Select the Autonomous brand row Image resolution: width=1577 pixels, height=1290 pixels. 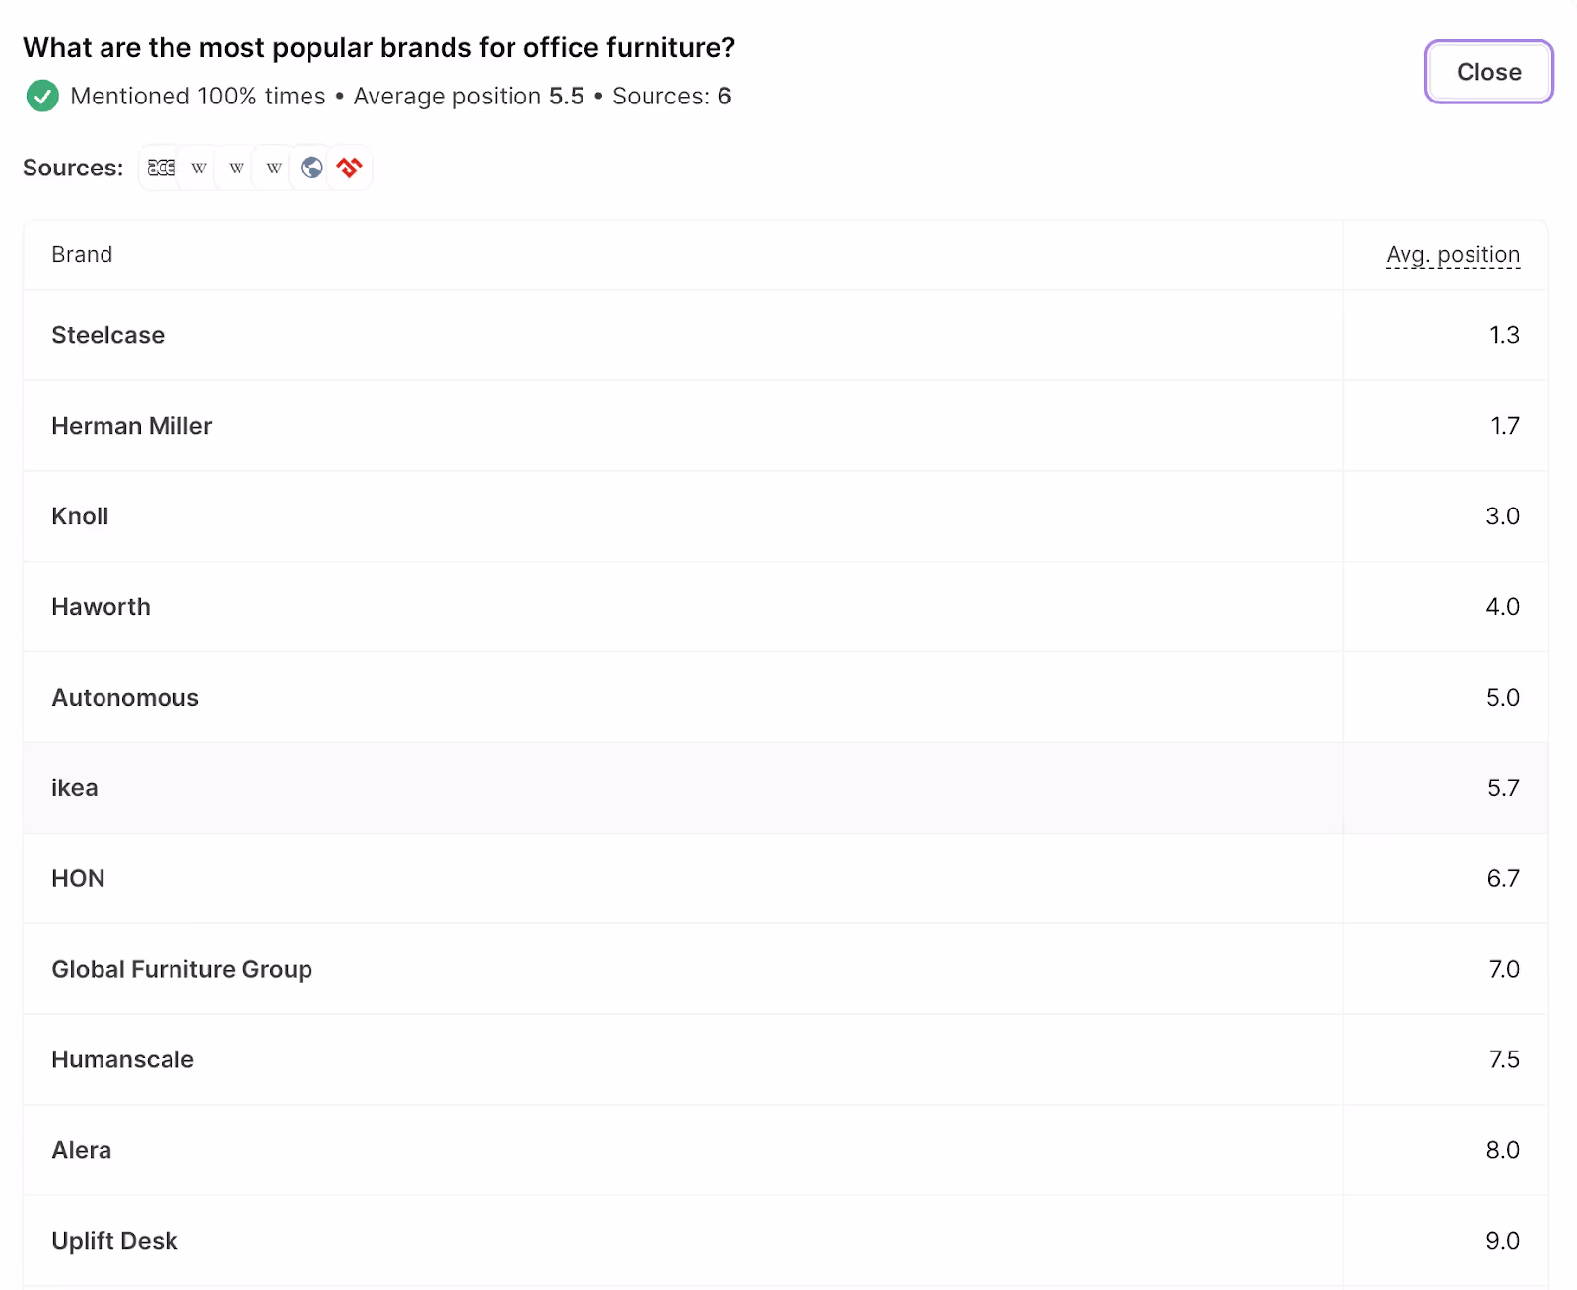[786, 698]
